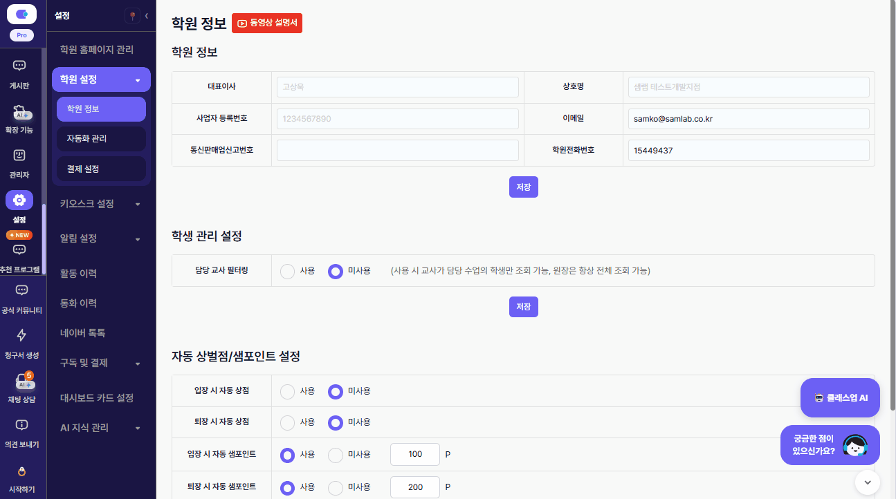Image resolution: width=896 pixels, height=499 pixels.
Task: Open the 청구서 생성 lightning icon
Action: click(x=21, y=335)
